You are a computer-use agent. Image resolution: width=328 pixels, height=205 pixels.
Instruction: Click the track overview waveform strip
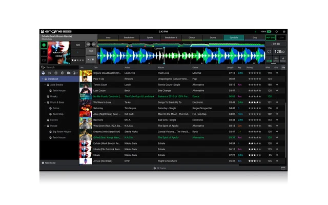tap(181, 45)
